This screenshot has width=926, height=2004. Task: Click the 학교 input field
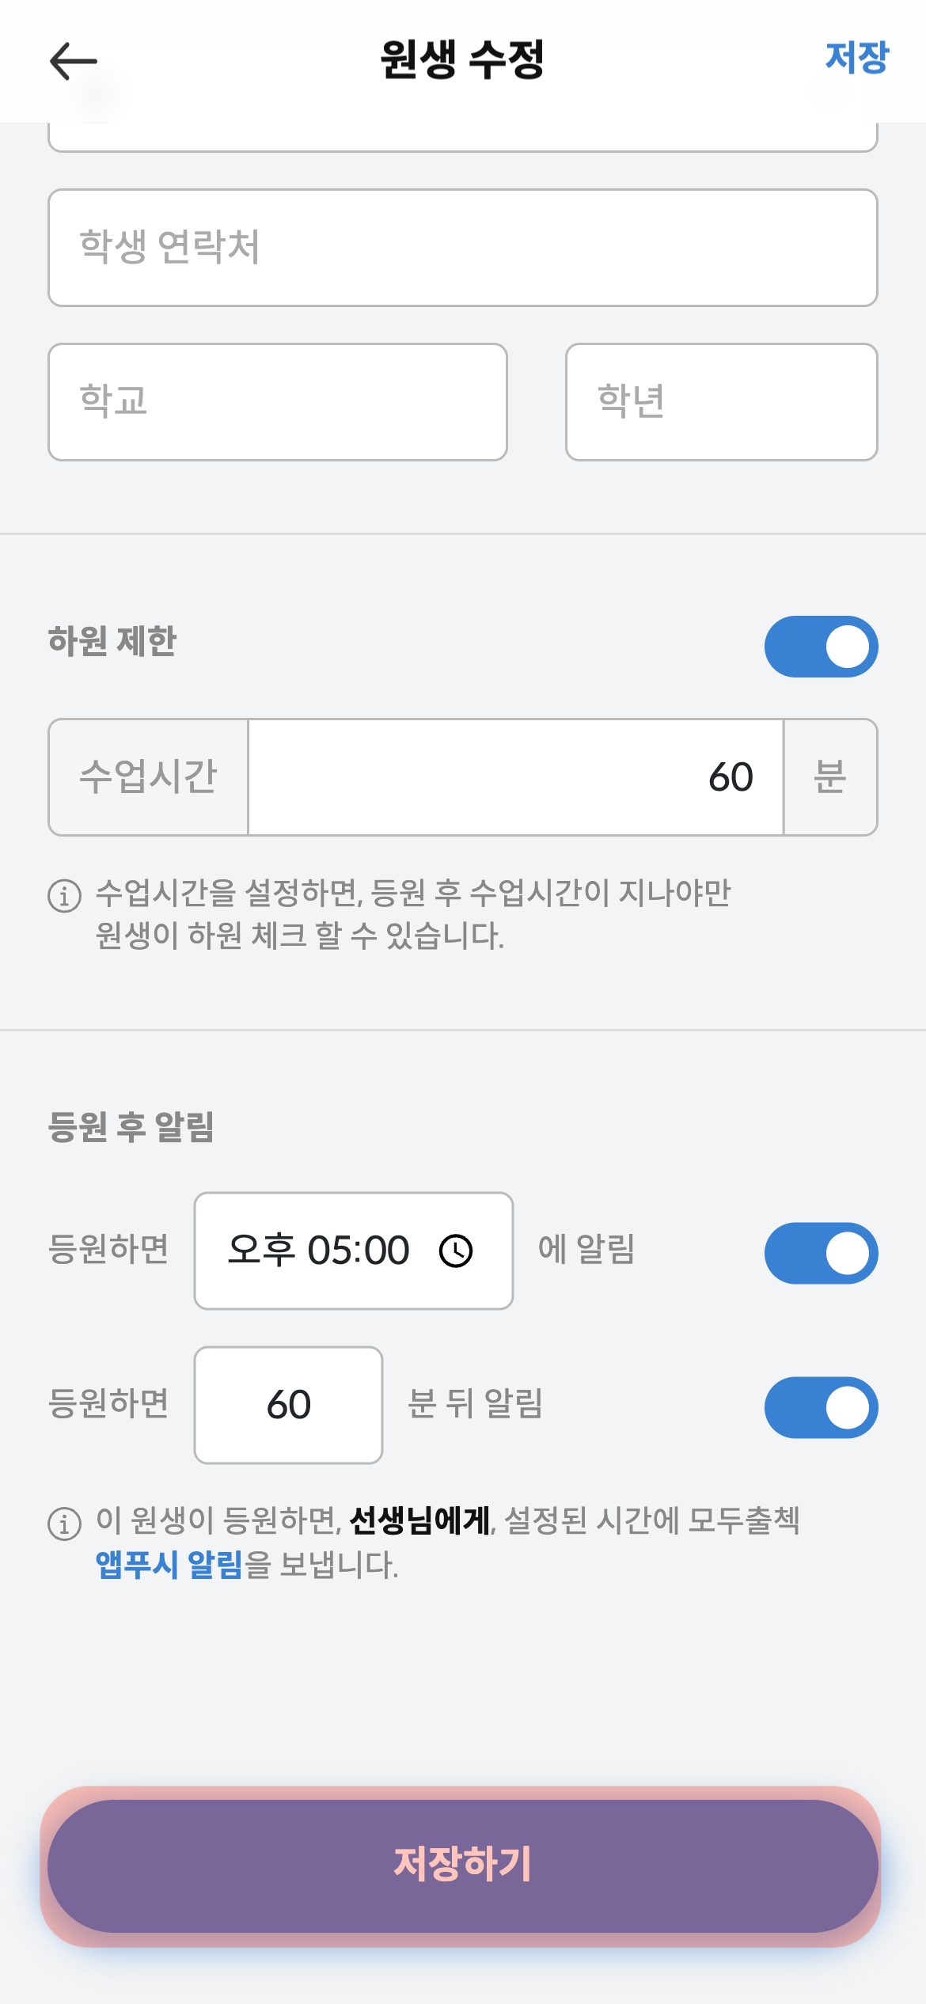(x=277, y=402)
